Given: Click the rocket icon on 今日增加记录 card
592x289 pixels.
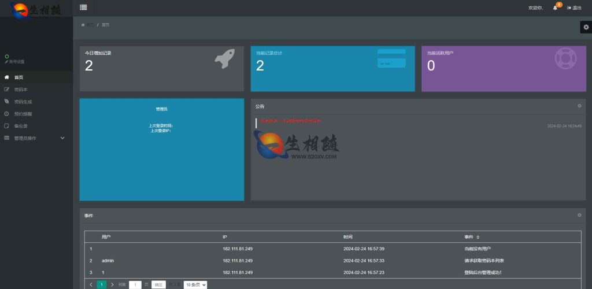Looking at the screenshot, I should [224, 59].
